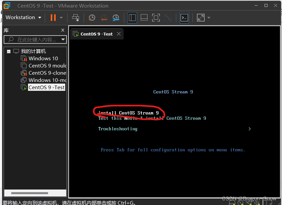282x205 pixels.
Task: Open the snapshot manager icon
Action: point(116,18)
